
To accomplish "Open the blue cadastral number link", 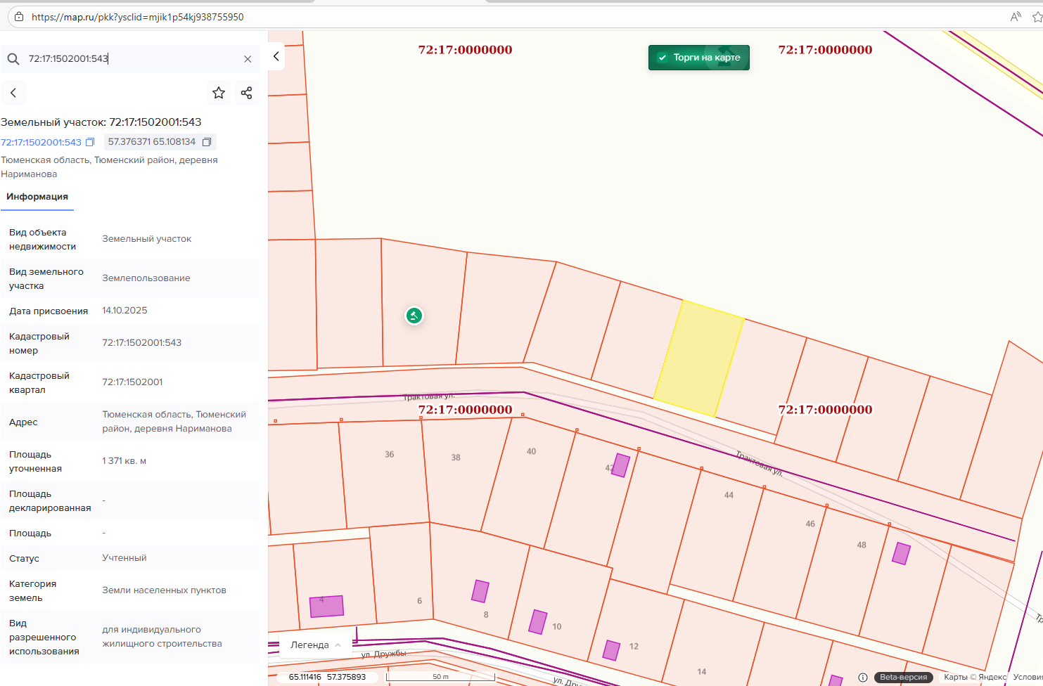I will [x=41, y=142].
